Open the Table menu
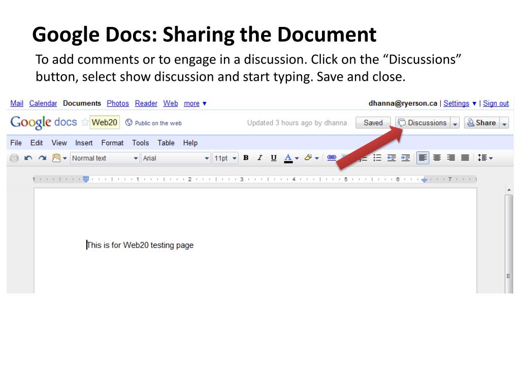The height and width of the screenshot is (390, 520). pos(166,143)
